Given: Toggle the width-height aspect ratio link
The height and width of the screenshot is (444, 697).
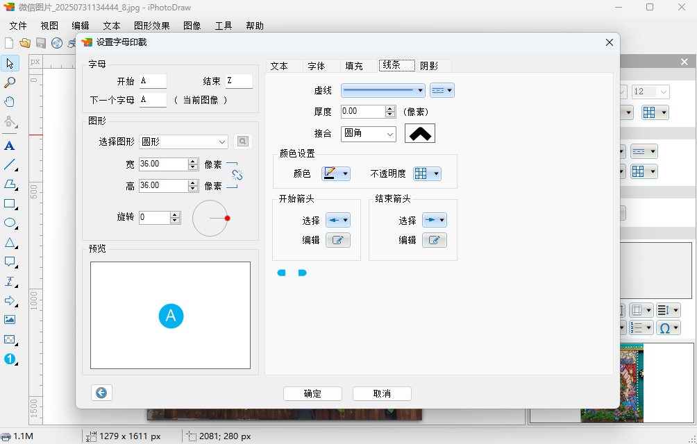Looking at the screenshot, I should pos(236,175).
